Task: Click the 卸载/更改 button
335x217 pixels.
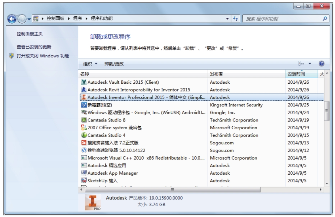Action: tap(114, 64)
